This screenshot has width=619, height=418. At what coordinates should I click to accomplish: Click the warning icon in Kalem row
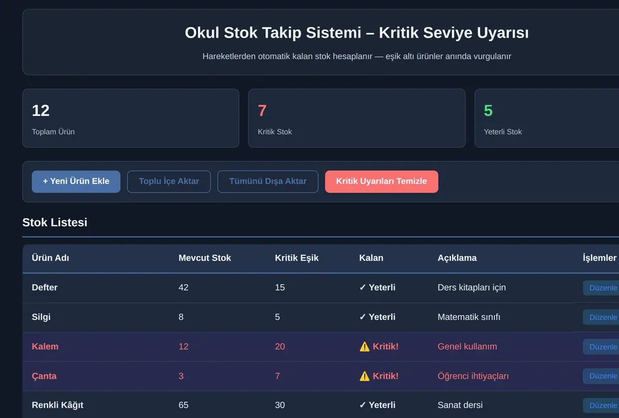365,346
